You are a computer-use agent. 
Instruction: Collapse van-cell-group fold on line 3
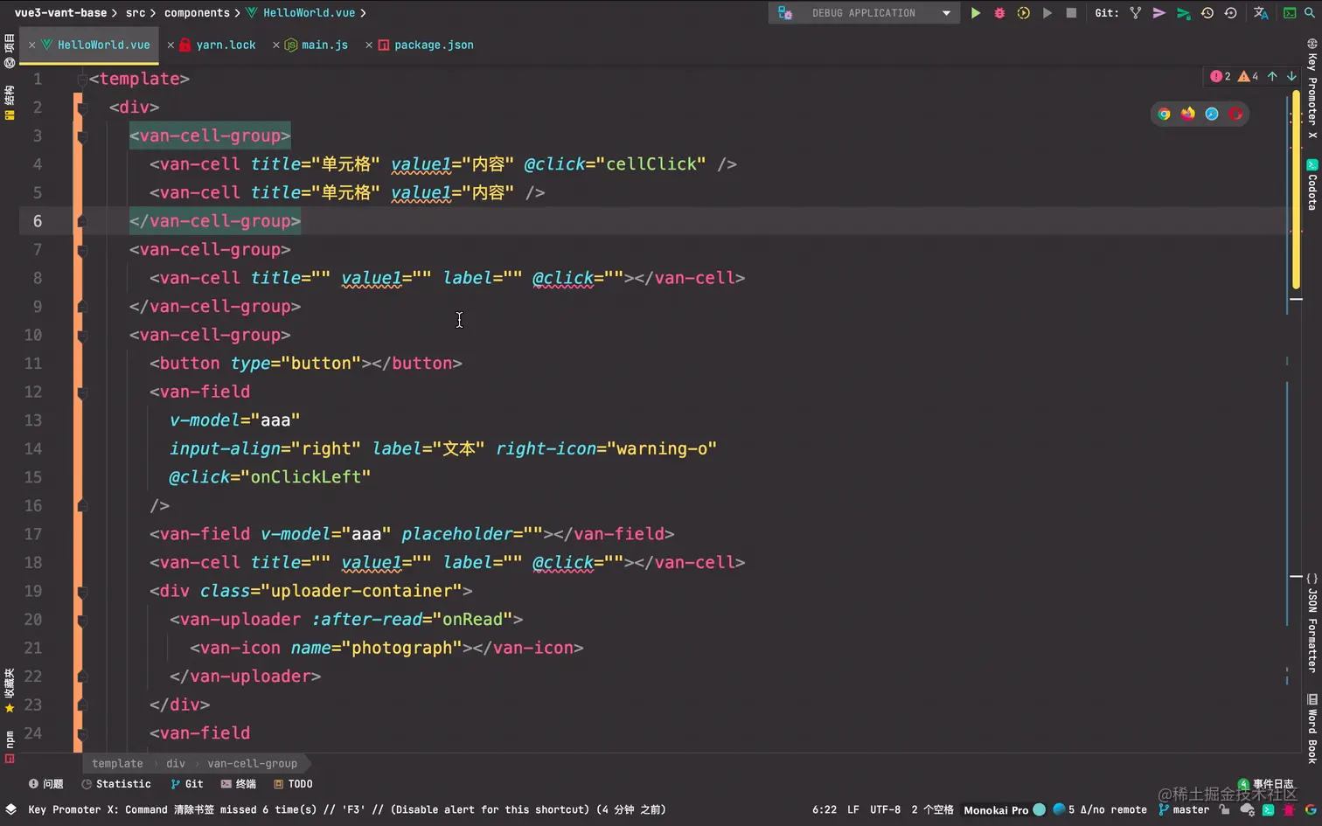pos(82,135)
